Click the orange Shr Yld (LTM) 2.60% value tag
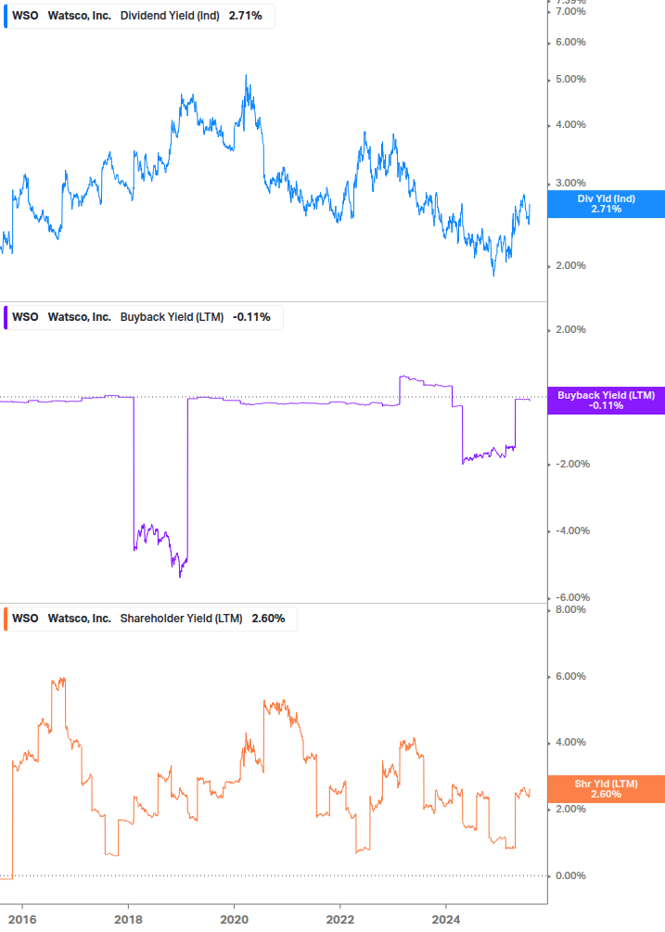Image resolution: width=665 pixels, height=932 pixels. pyautogui.click(x=607, y=789)
